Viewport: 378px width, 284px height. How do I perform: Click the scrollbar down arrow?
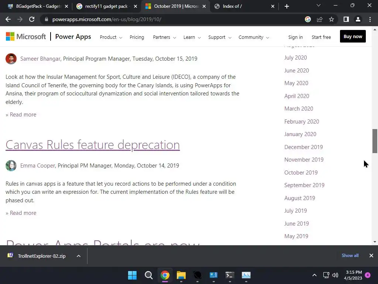[x=375, y=242]
